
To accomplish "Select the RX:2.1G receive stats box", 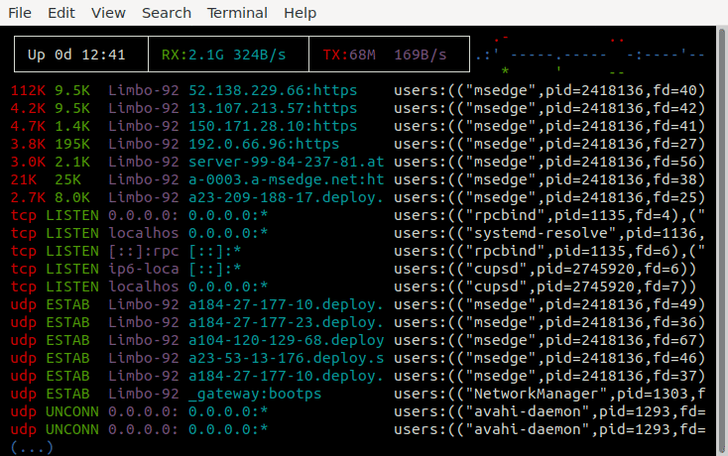I will tap(227, 54).
